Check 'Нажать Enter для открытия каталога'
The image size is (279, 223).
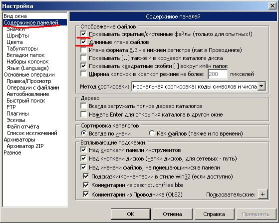[x=83, y=114]
